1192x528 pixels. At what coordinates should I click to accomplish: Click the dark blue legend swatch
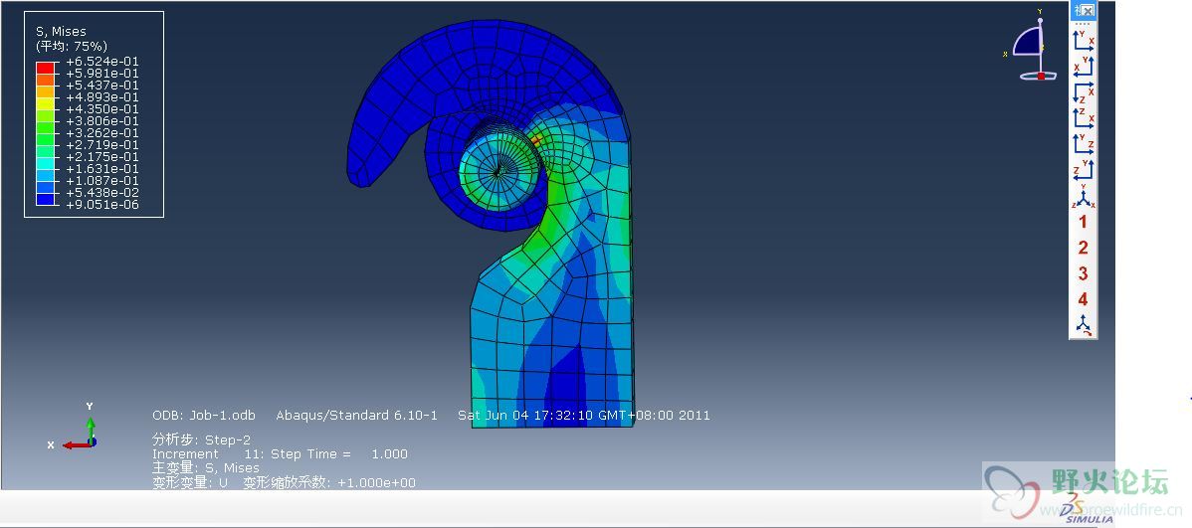tap(45, 199)
